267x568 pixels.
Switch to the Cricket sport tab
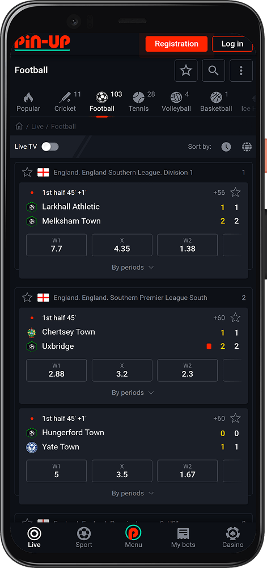pos(65,102)
